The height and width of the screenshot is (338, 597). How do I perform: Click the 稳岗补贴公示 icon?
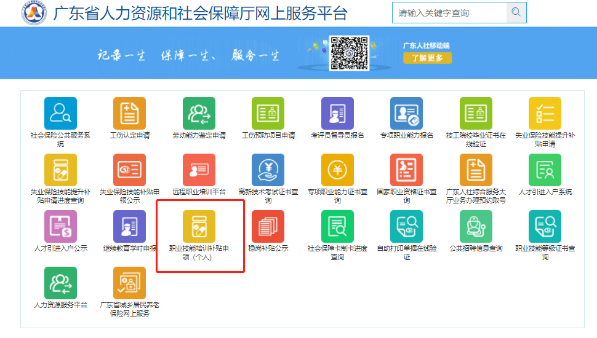point(268,227)
